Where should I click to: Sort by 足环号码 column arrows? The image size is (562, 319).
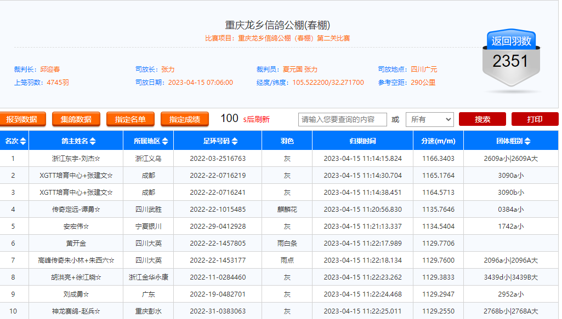235,141
